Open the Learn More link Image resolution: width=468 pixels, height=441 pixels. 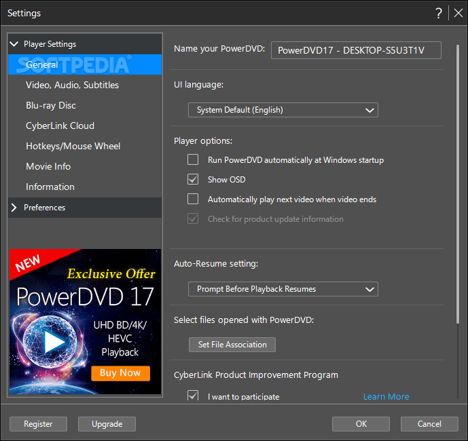click(386, 397)
